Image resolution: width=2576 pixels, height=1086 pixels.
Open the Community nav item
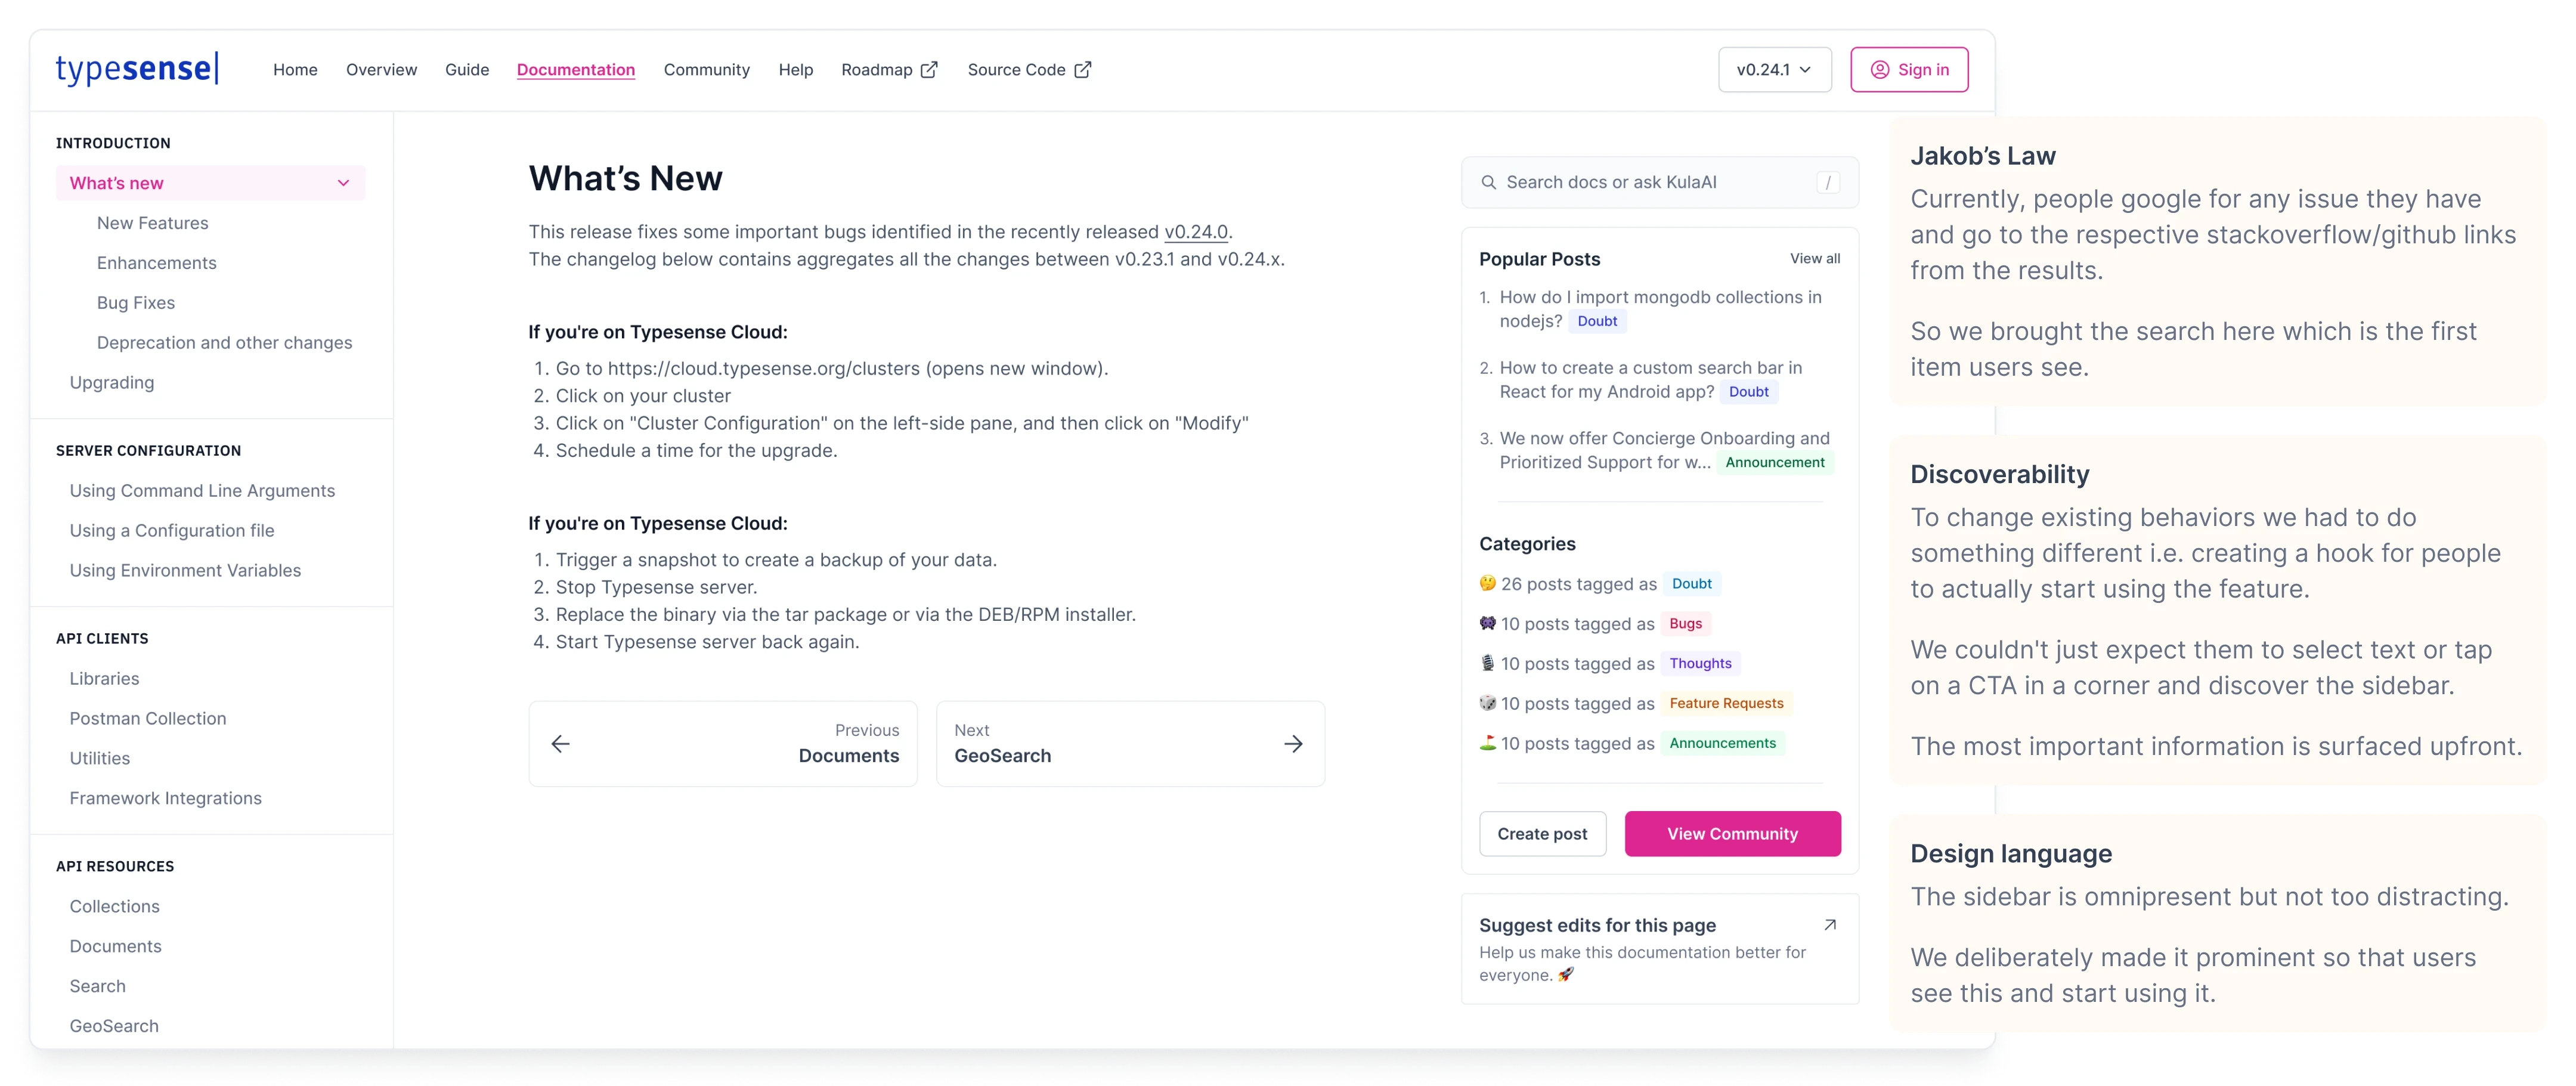click(x=706, y=70)
